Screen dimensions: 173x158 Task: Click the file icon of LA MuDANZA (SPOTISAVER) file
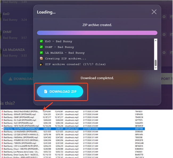coord(2,131)
